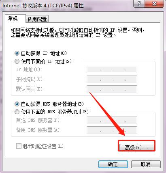Image resolution: width=166 pixels, height=173 pixels.
Task: Open the 高级 advanced settings button
Action: point(137,147)
